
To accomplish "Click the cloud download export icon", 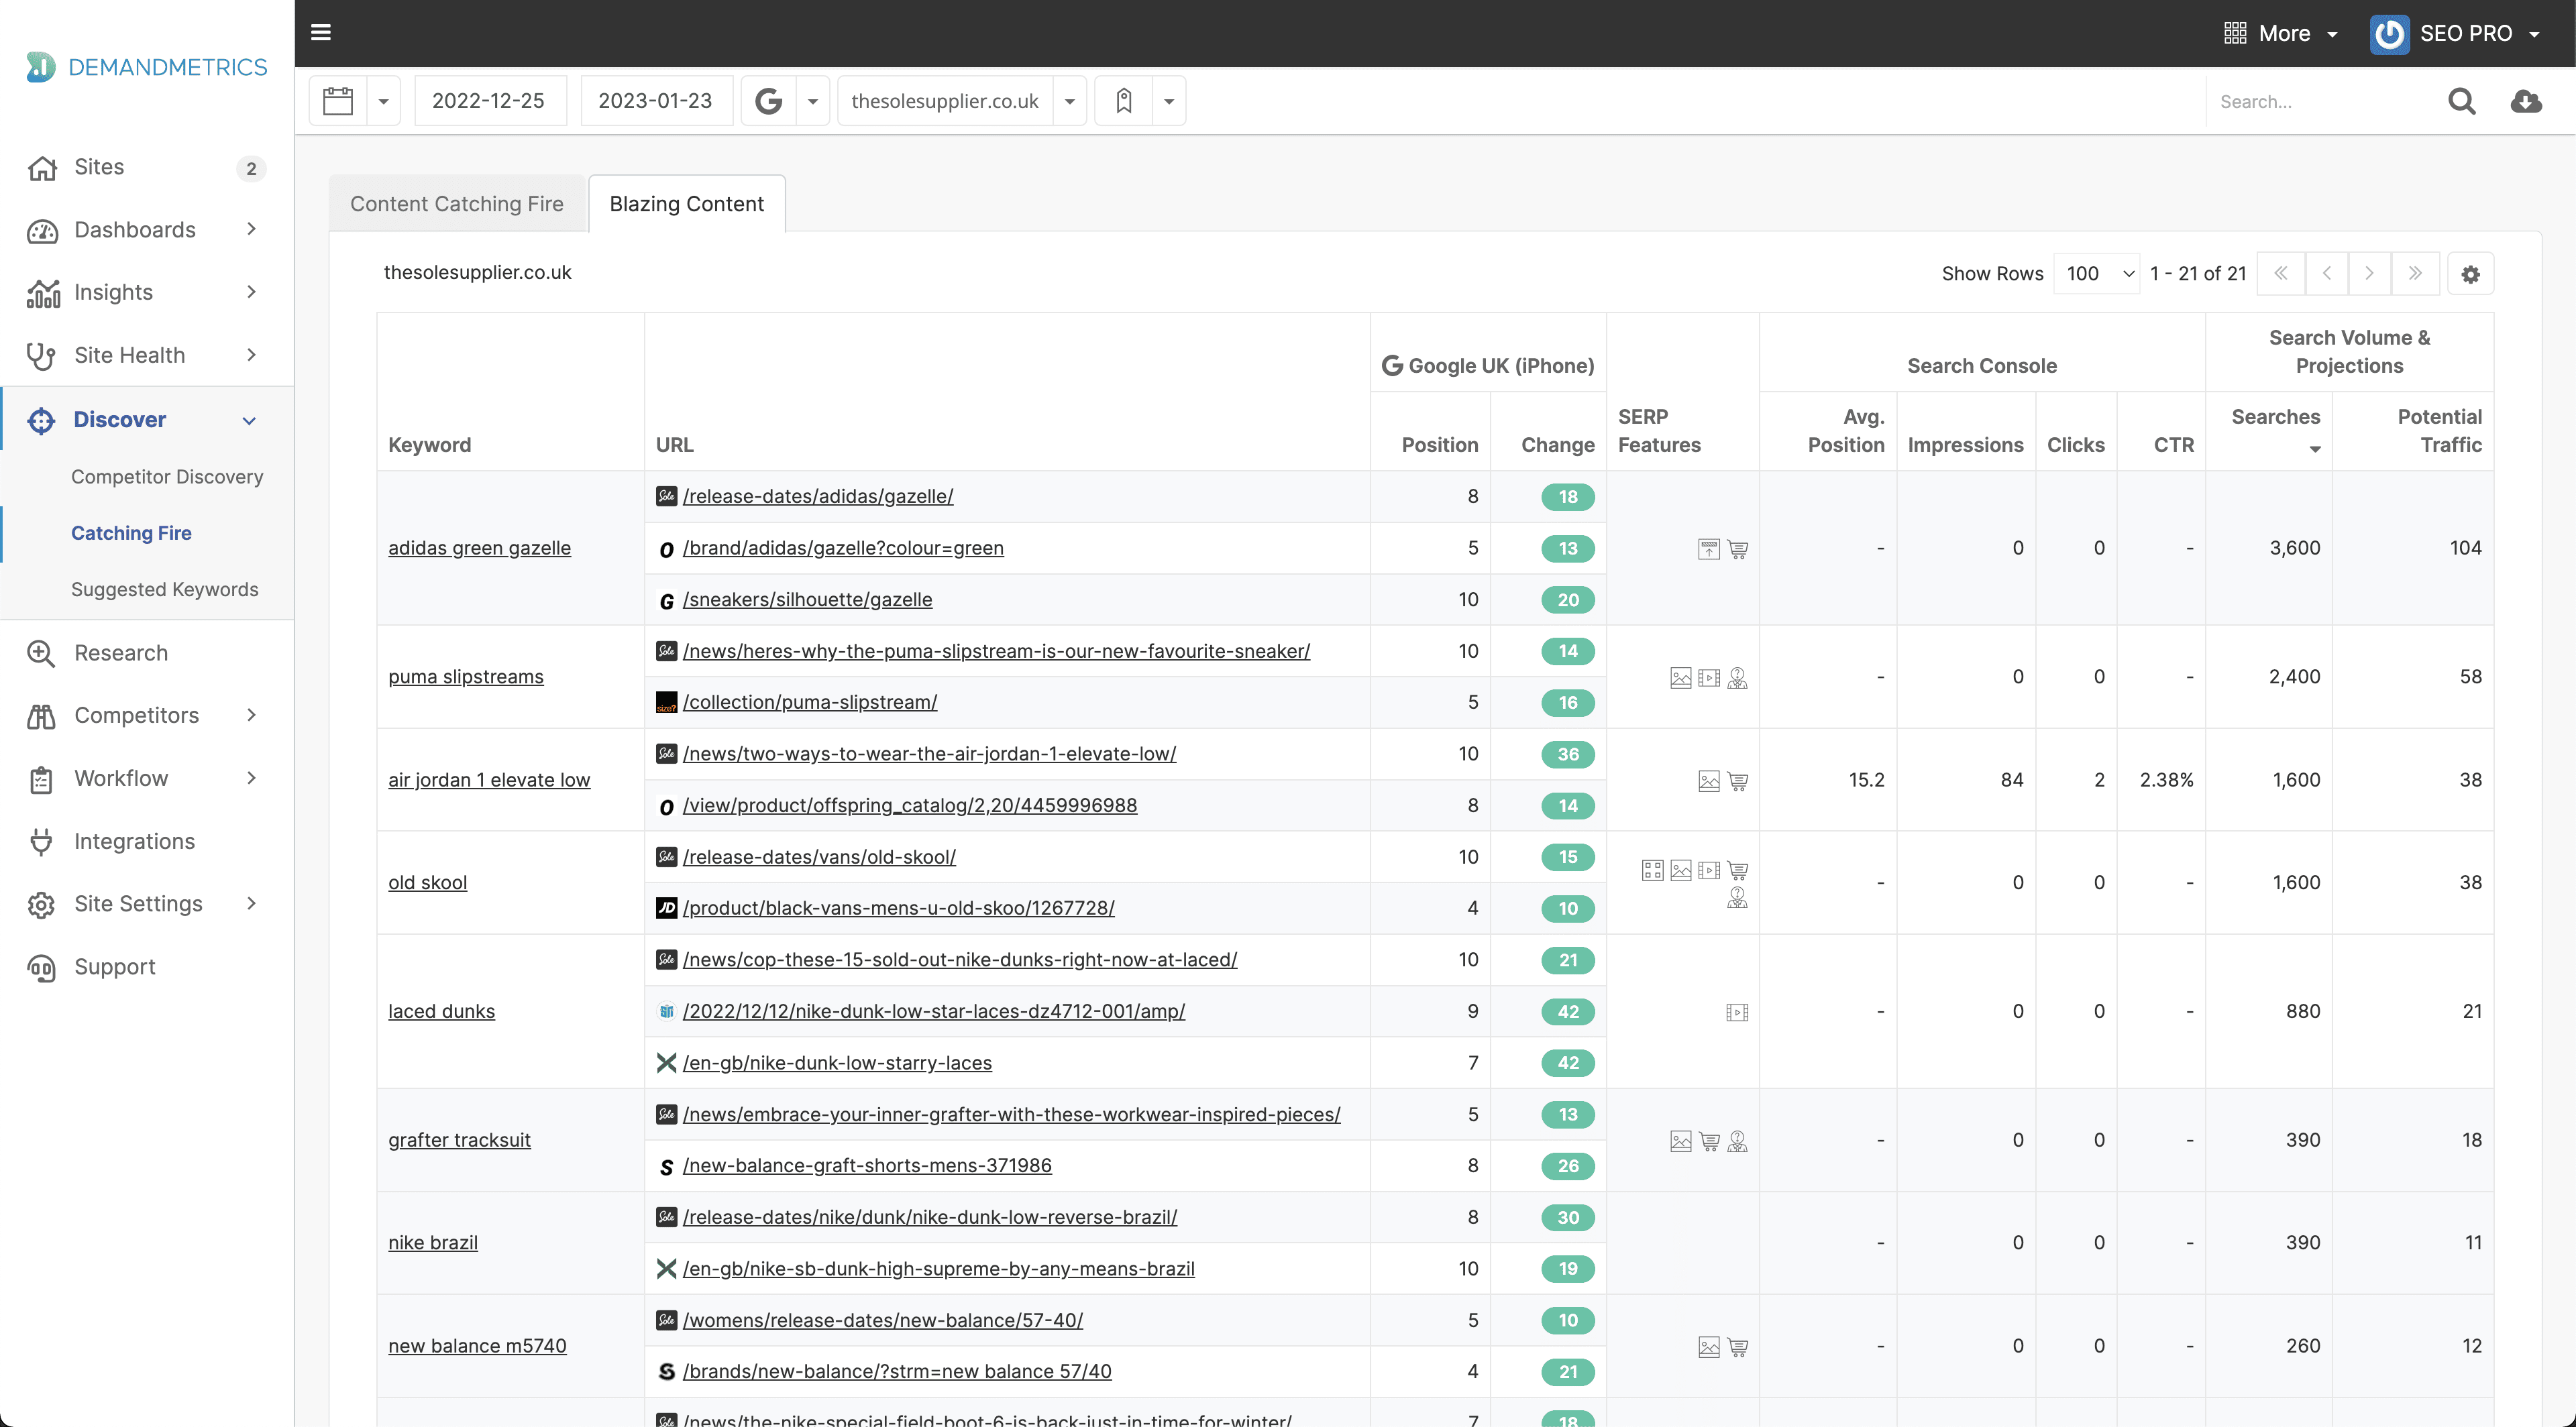I will coord(2526,101).
